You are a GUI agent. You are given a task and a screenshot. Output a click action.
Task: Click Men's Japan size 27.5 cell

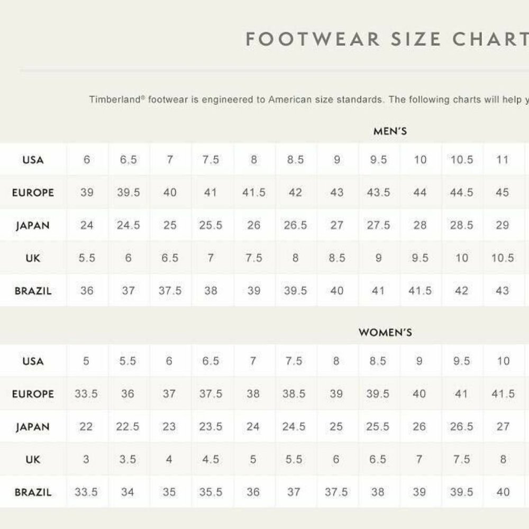[378, 225]
